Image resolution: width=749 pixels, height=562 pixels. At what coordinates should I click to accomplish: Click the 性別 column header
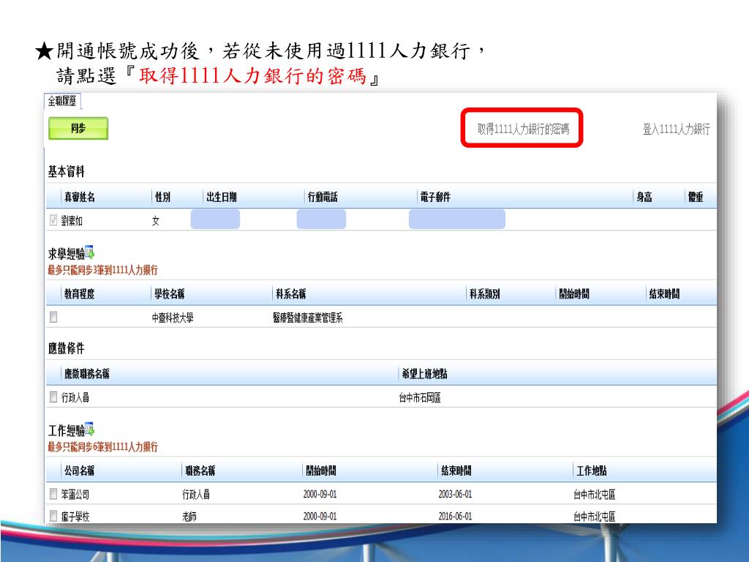coord(163,197)
